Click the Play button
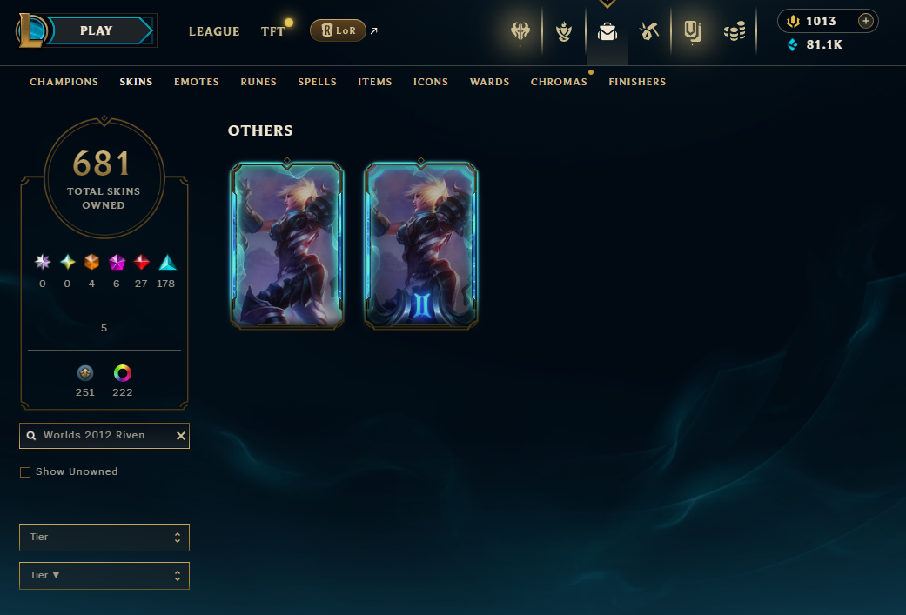Screen dimensions: 906x615 (x=97, y=30)
